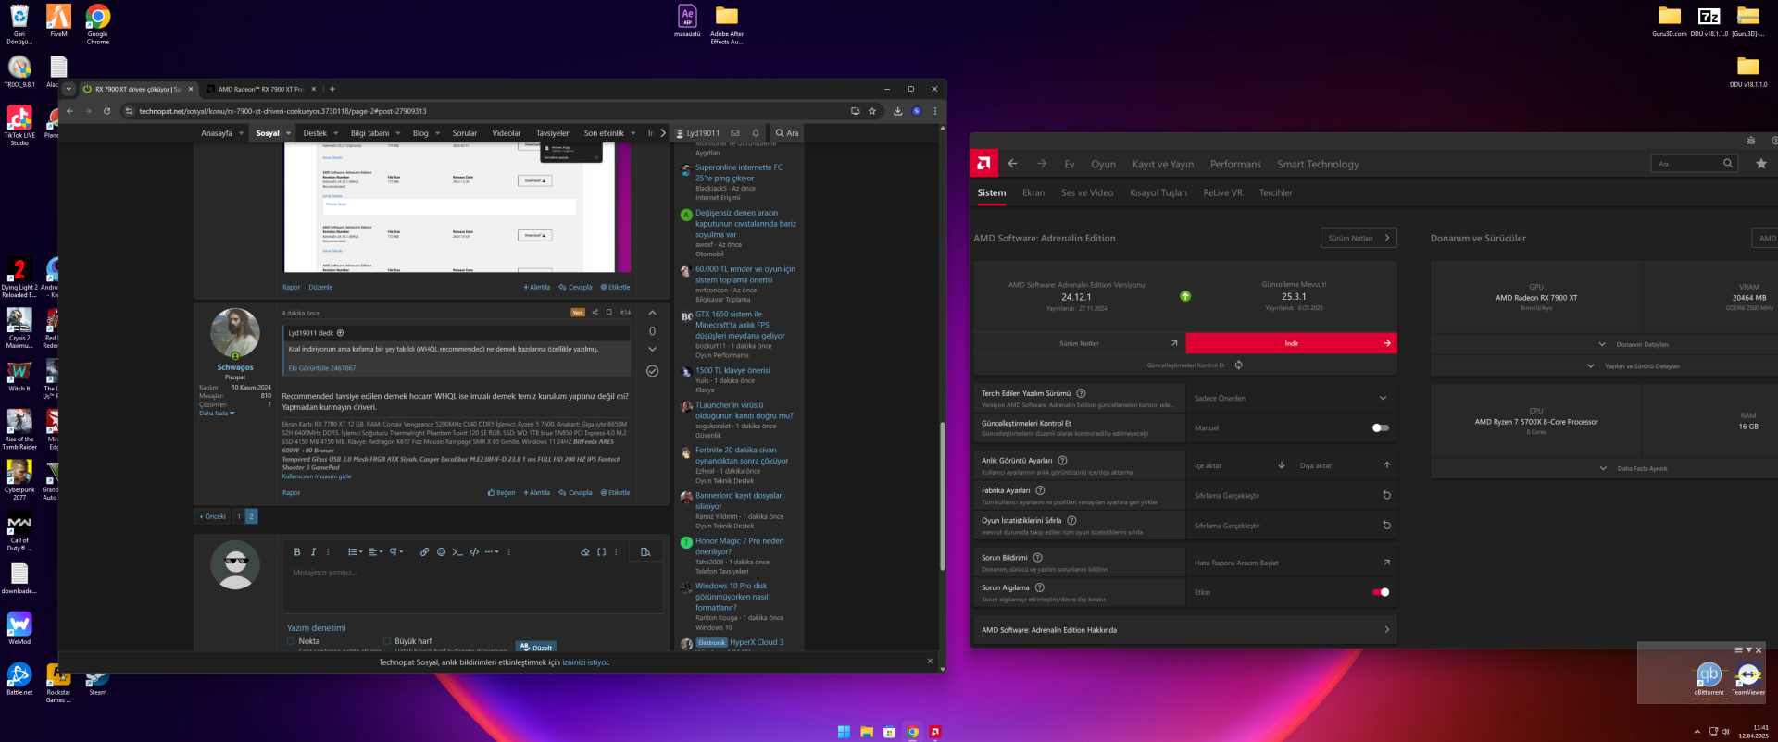
Task: Click into Mesajınızı yazınız reply field
Action: [472, 587]
